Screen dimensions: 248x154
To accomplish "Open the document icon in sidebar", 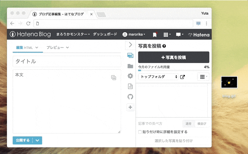I will coord(130,86).
